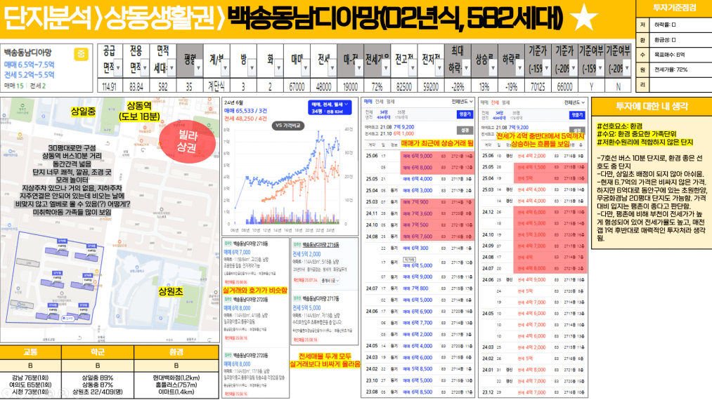Click the yellow 중 badge beside 백송동남디아망

click(82, 54)
